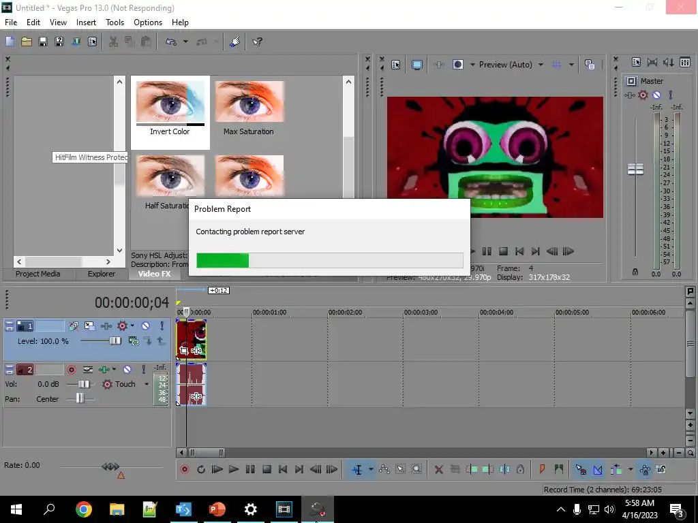Screen dimensions: 698x523
Task: Mute the Master bus output
Action: tap(656, 95)
